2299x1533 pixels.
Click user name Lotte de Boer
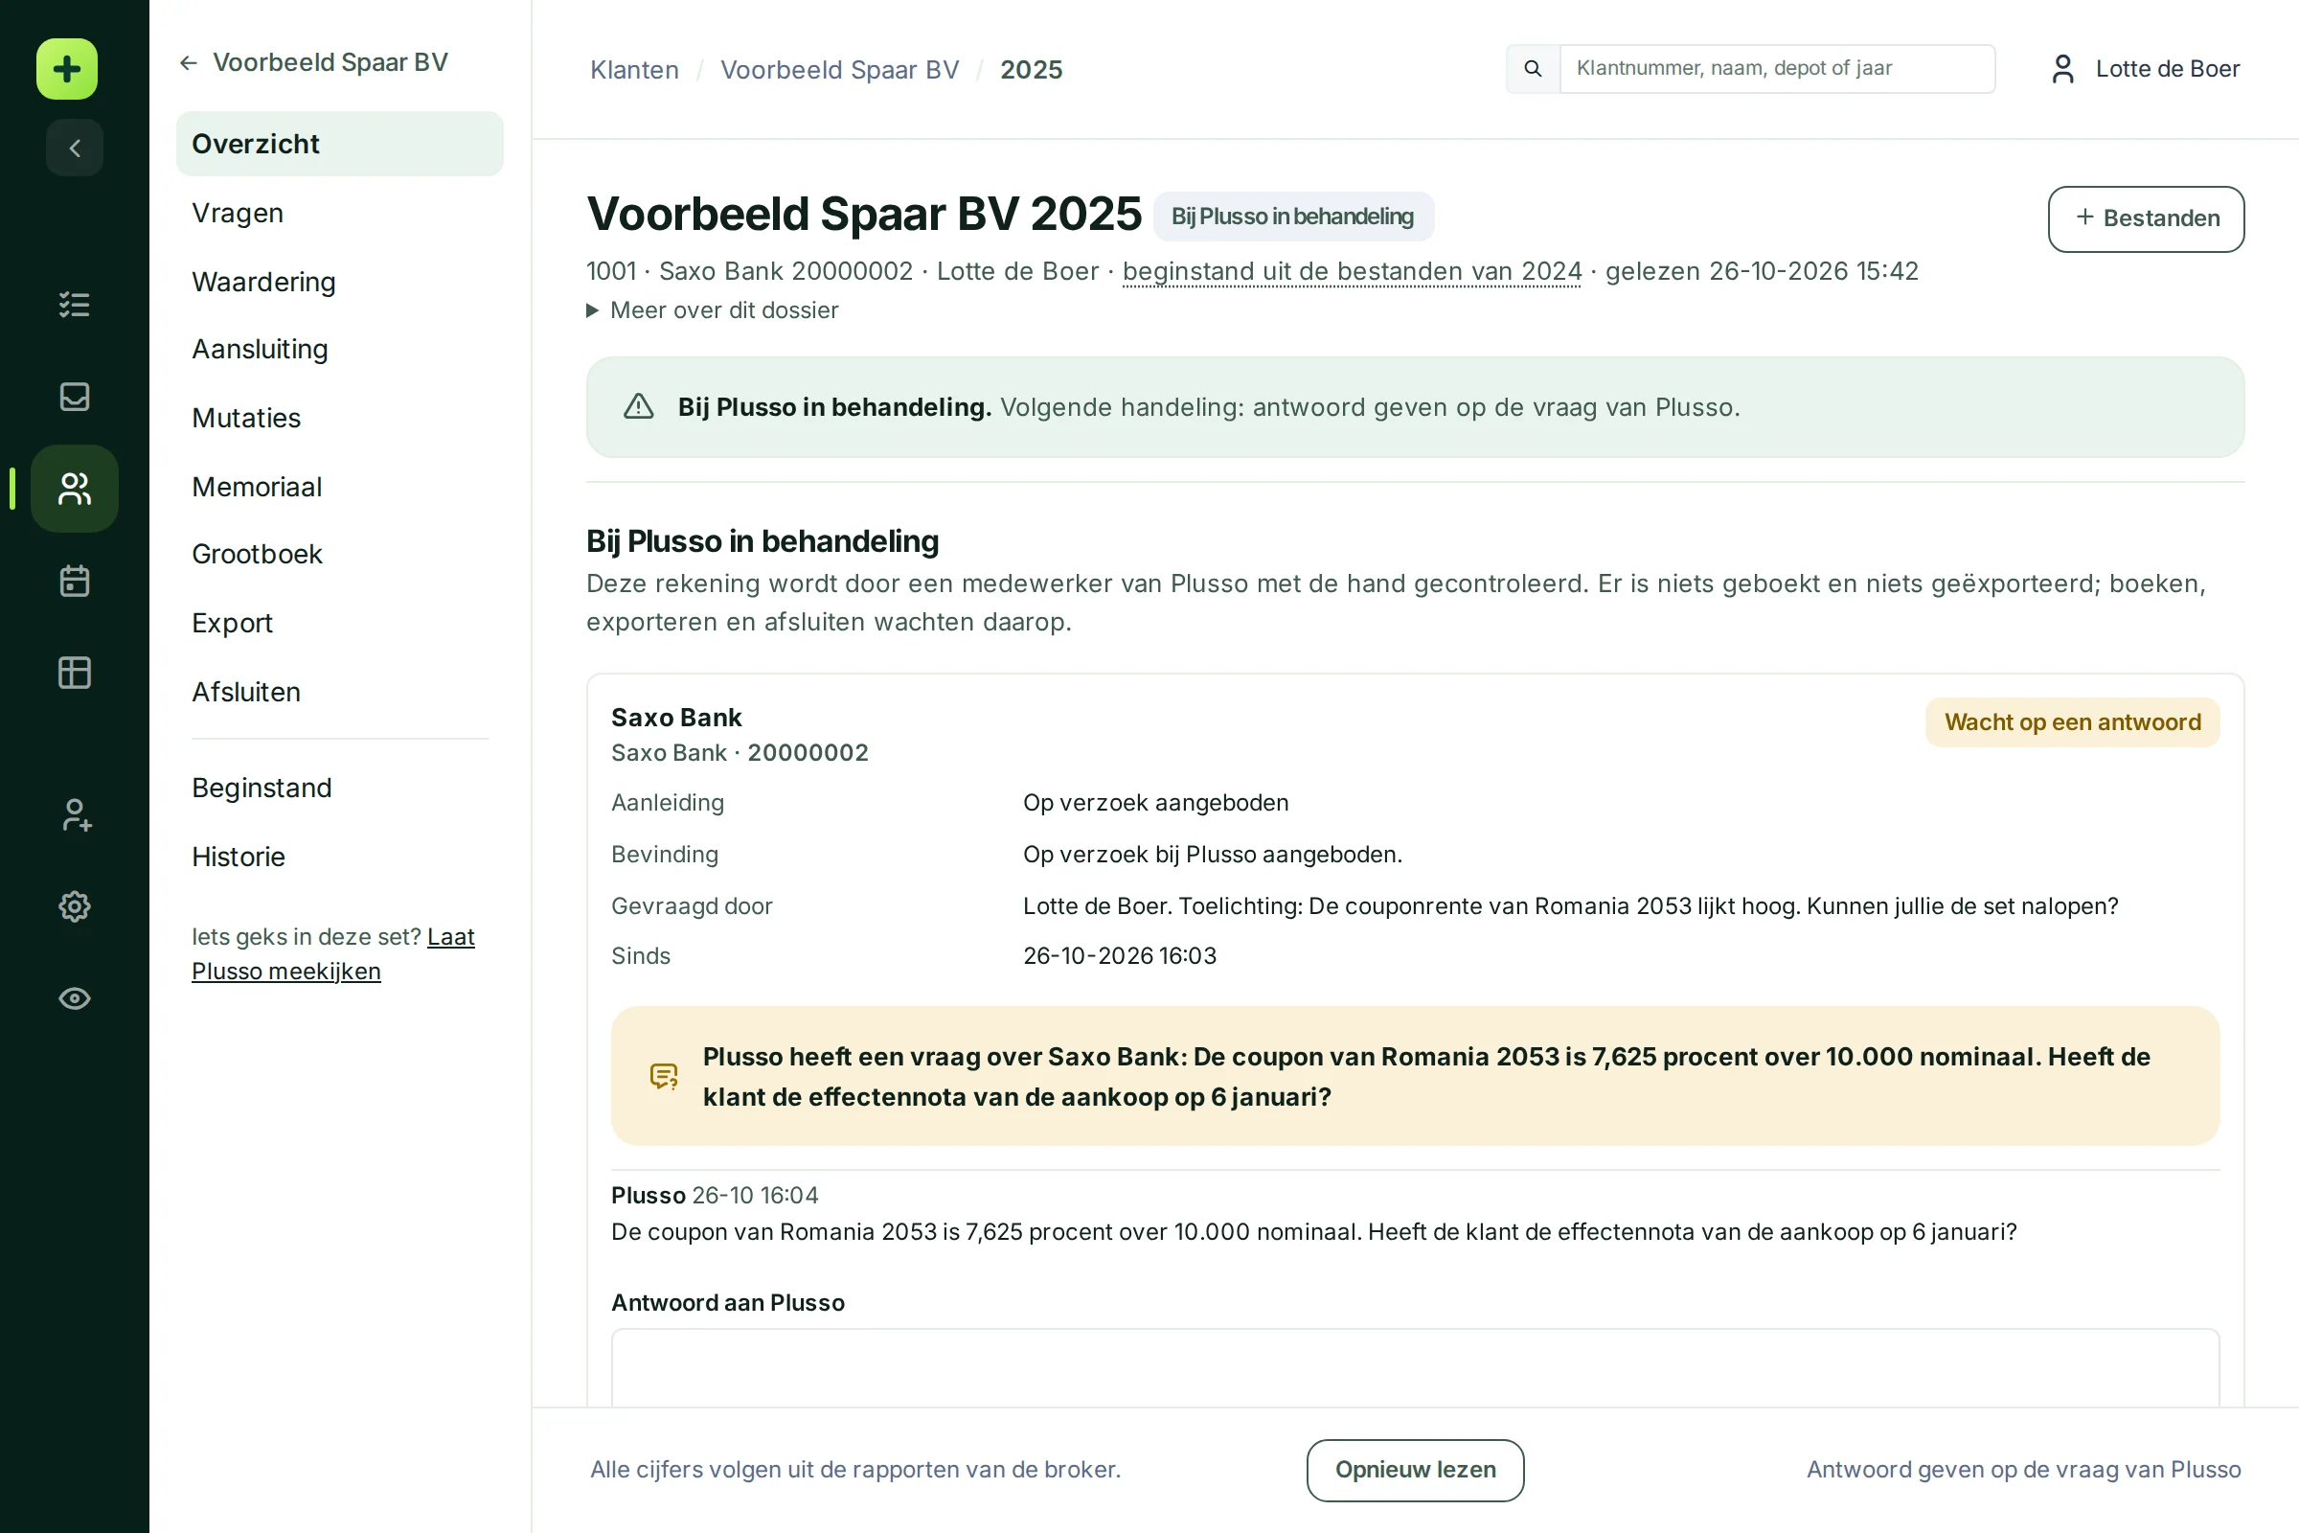2167,69
